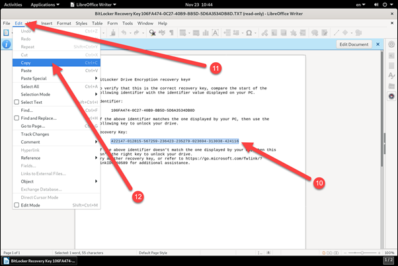Open the sidebar Gallery icon
Image resolution: width=398 pixels, height=266 pixels.
coord(391,86)
